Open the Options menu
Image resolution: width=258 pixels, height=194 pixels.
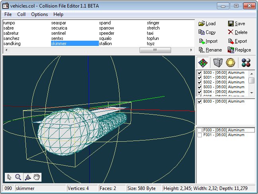(x=39, y=14)
